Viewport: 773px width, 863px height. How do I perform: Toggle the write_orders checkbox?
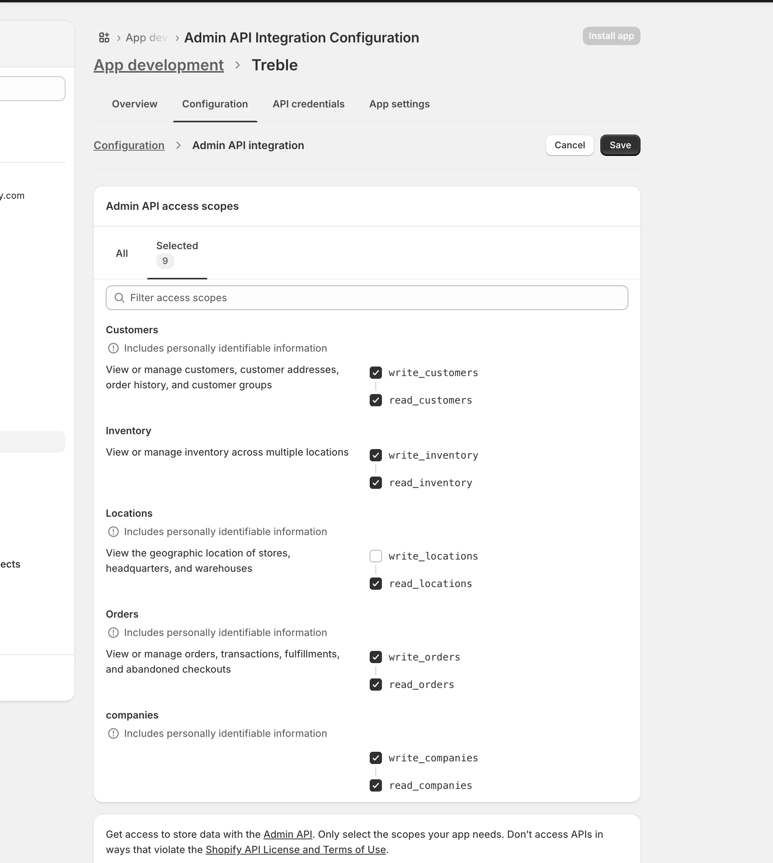(376, 657)
